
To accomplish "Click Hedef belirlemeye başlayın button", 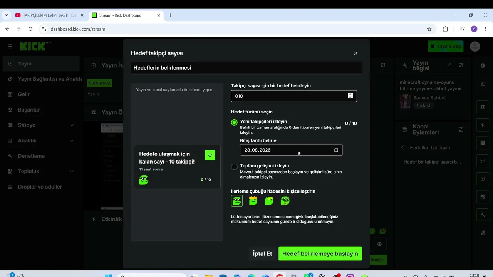I will (320, 254).
